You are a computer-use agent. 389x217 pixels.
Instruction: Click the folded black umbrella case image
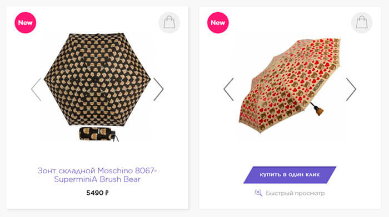tap(98, 134)
